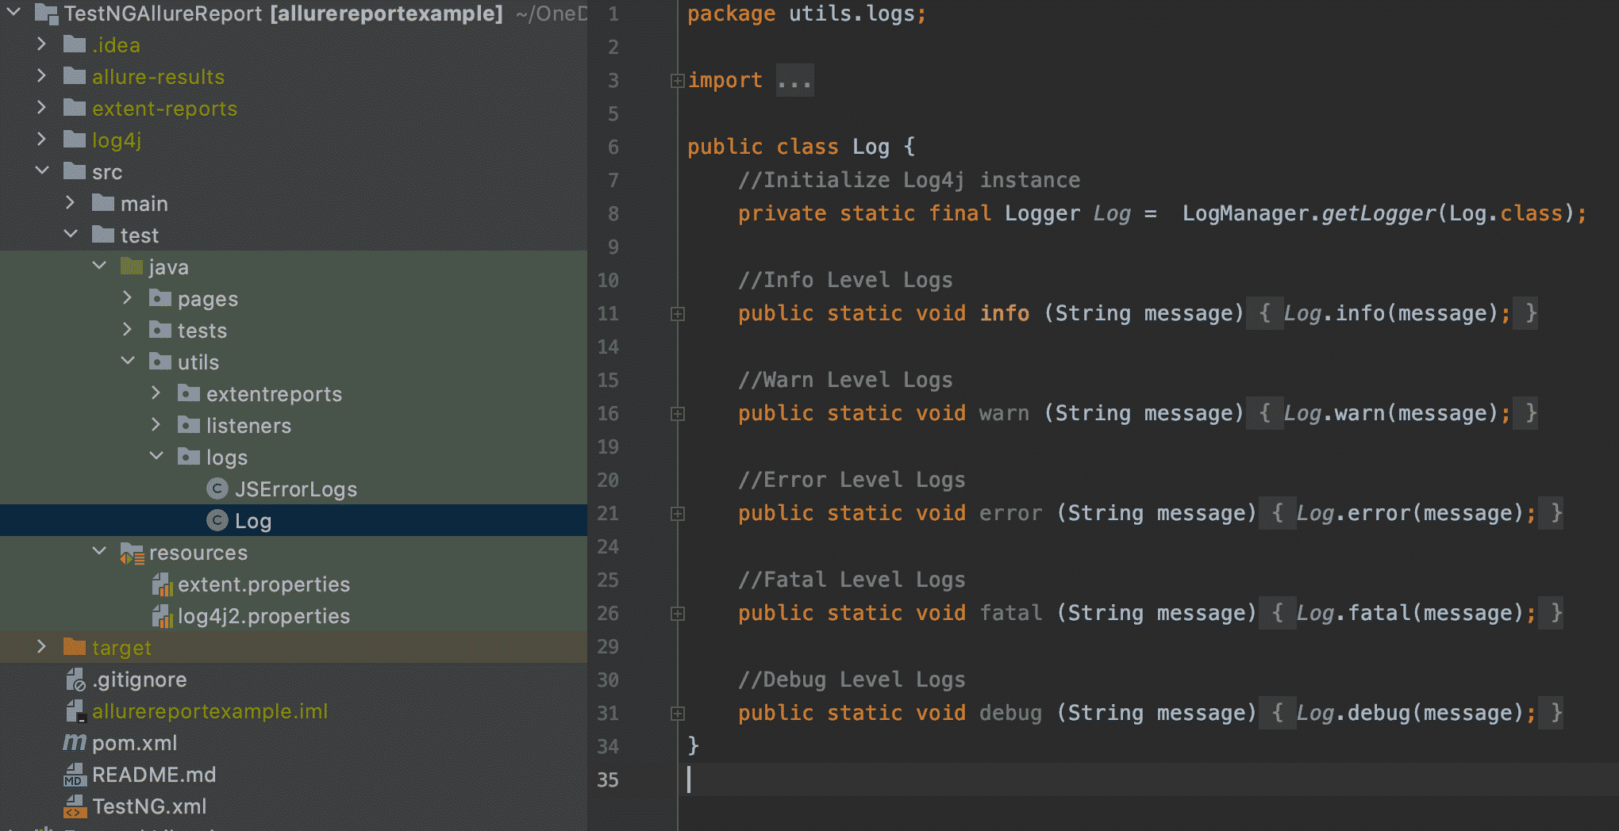Image resolution: width=1619 pixels, height=831 pixels.
Task: Click the src folder icon
Action: click(75, 171)
